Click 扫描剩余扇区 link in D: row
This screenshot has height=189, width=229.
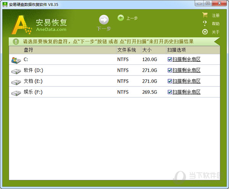[187, 70]
